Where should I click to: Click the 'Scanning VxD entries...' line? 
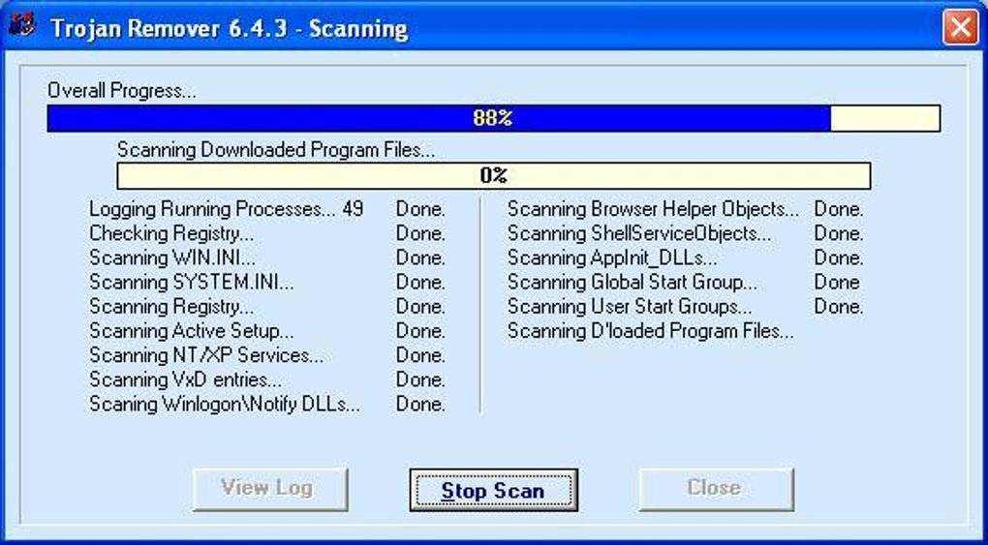pyautogui.click(x=185, y=379)
